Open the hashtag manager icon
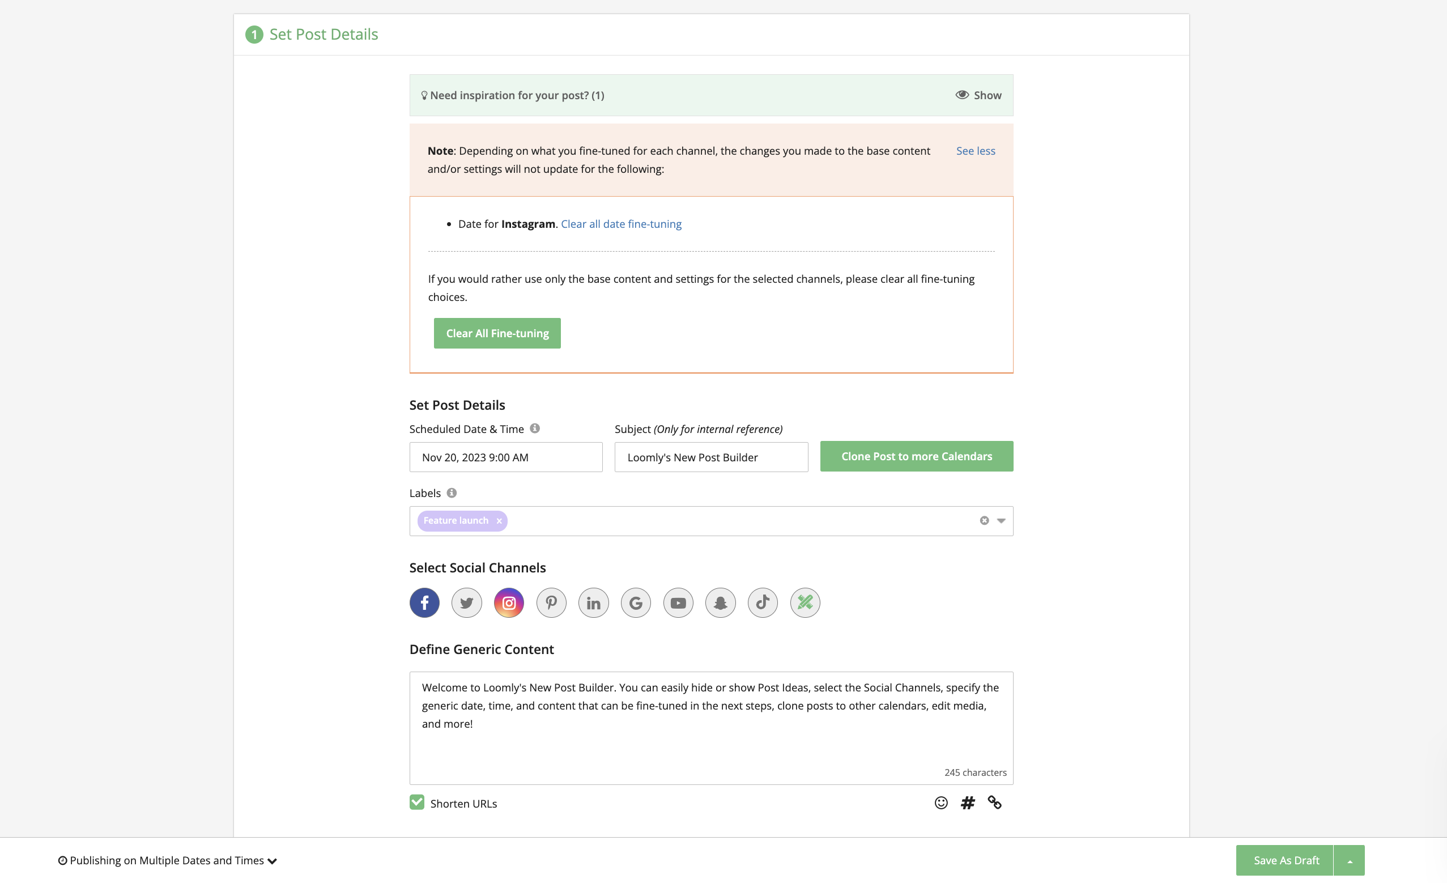The height and width of the screenshot is (883, 1447). coord(968,803)
